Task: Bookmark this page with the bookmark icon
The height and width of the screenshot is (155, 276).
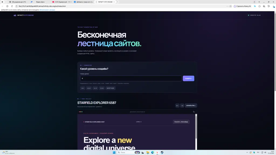Action: (230, 6)
